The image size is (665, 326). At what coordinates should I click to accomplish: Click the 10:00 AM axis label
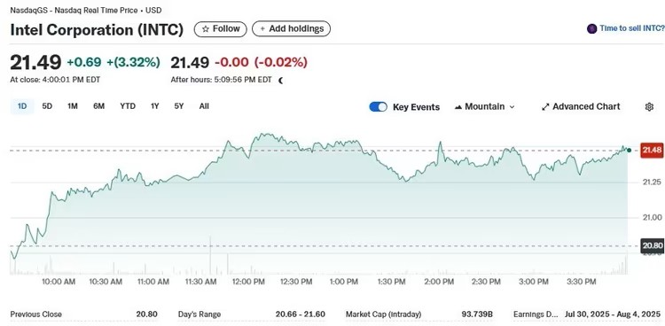click(59, 282)
